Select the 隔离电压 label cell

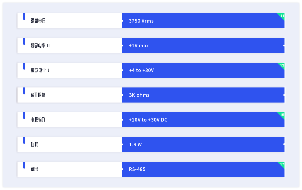click(38, 21)
